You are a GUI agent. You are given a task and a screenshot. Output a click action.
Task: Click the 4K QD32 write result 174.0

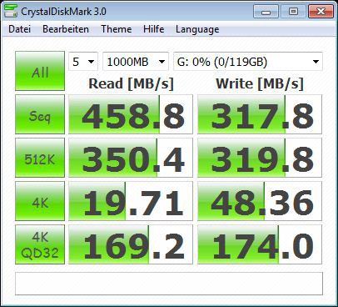[260, 244]
